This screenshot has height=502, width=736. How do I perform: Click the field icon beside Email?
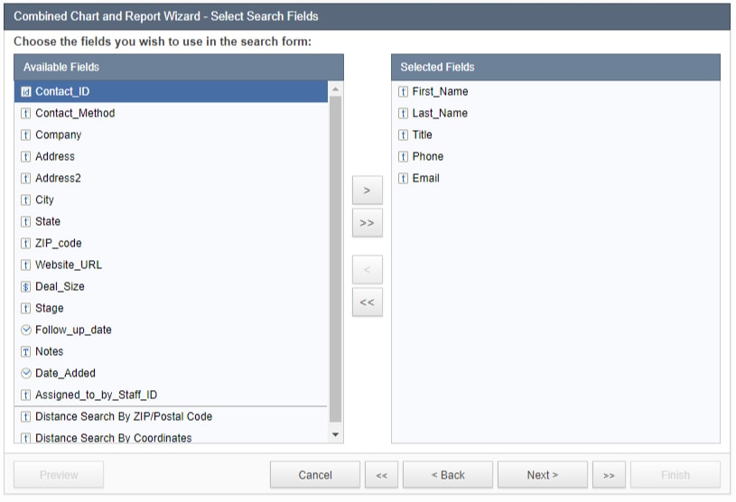(403, 179)
